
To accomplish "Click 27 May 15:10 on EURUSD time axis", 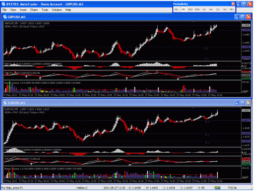I will click(121, 181).
